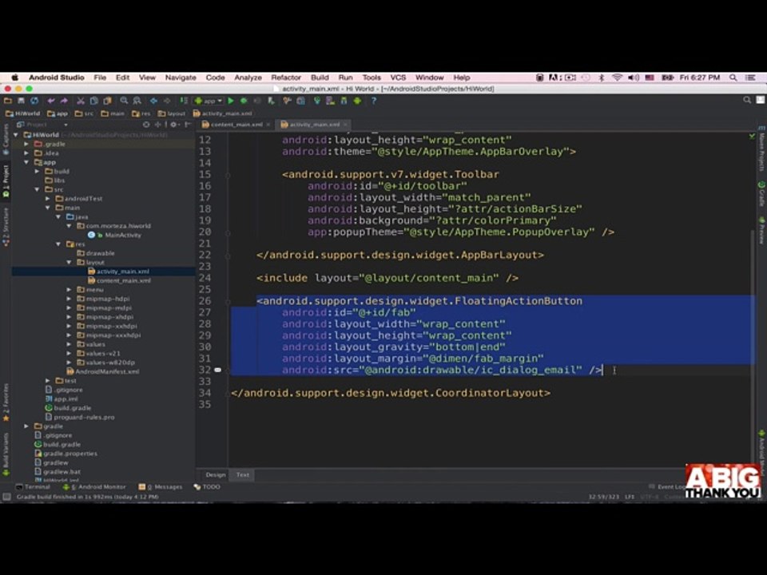Expand the menu folder in project tree
This screenshot has height=575, width=767.
[x=69, y=290]
